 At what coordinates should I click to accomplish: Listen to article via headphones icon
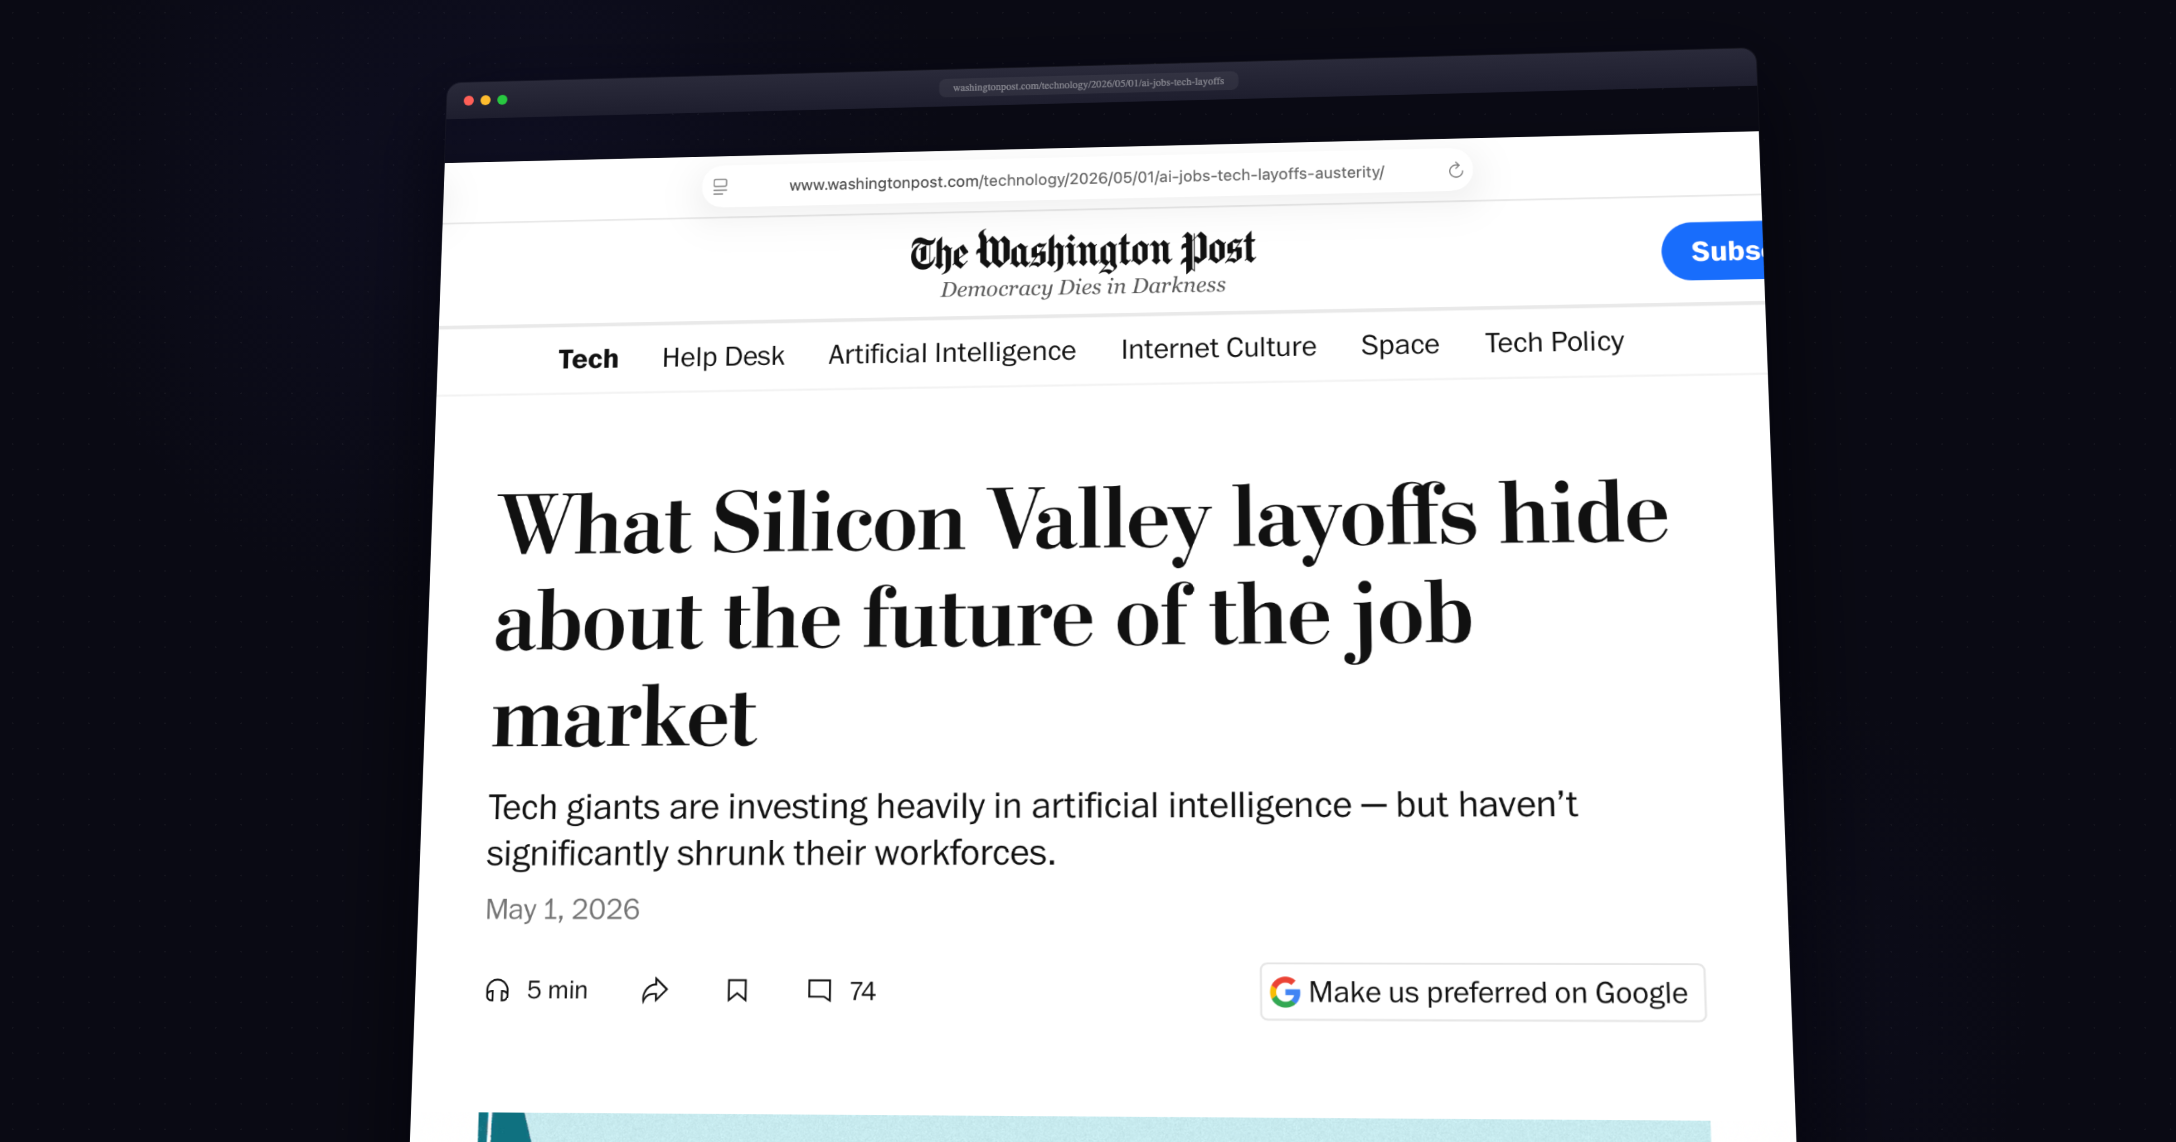(498, 990)
